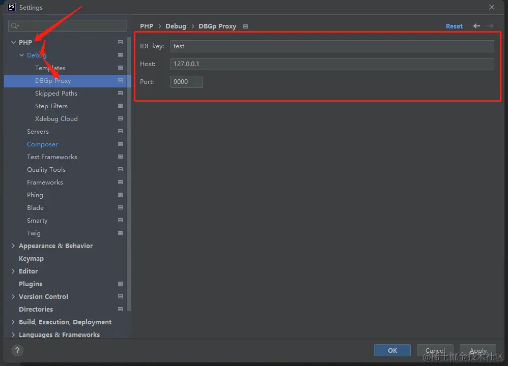Click the PhpStorm logo in title bar

pos(12,7)
